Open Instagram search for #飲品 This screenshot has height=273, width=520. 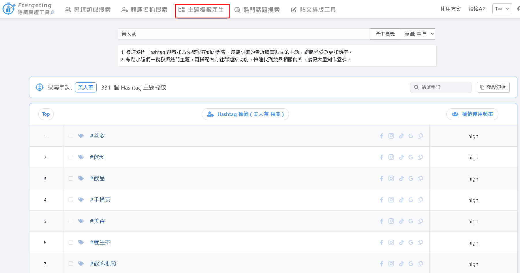pos(391,179)
